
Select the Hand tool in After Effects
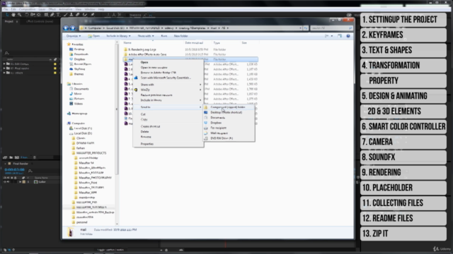click(x=13, y=15)
